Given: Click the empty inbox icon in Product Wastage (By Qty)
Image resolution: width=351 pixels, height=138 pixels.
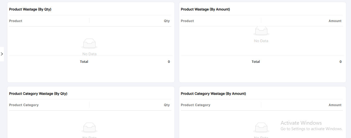Looking at the screenshot, I should click(x=89, y=43).
